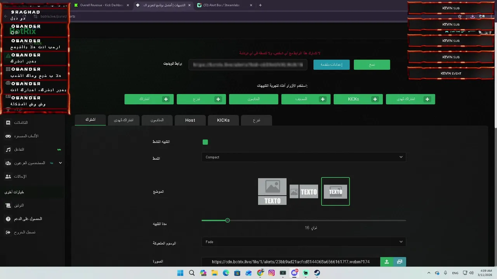Image resolution: width=497 pixels, height=279 pixels.
Task: Open the Compact style dropdown
Action: click(304, 157)
